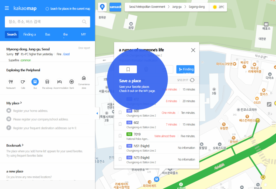Click the 회랑 camera marker
Image resolution: width=276 pixels, height=189 pixels.
click(131, 24)
